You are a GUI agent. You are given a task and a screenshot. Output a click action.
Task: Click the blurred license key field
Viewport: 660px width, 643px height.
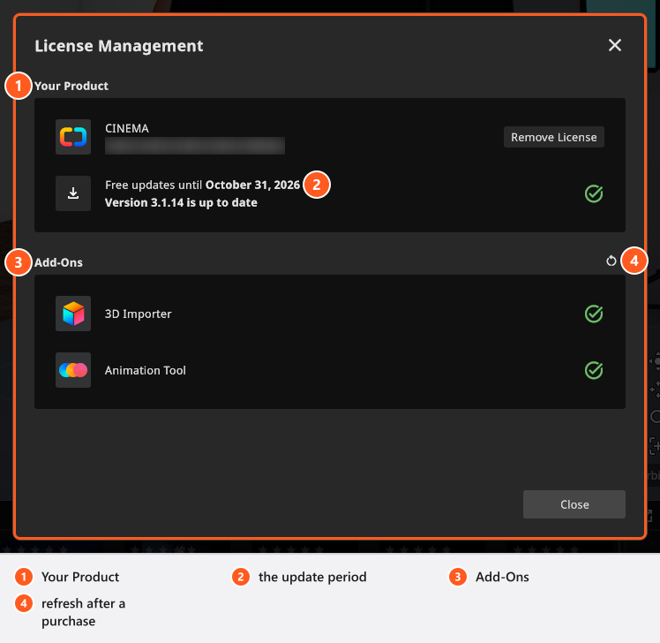195,146
